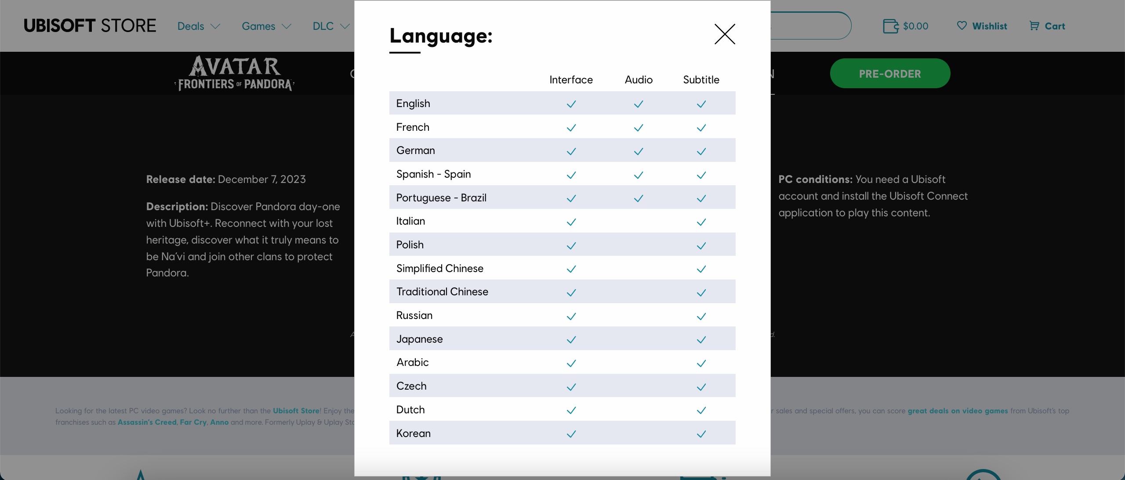The height and width of the screenshot is (480, 1125).
Task: Click the Russian Interface checkmark
Action: tap(571, 316)
